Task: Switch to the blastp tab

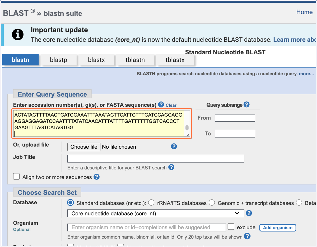Action: click(x=58, y=60)
